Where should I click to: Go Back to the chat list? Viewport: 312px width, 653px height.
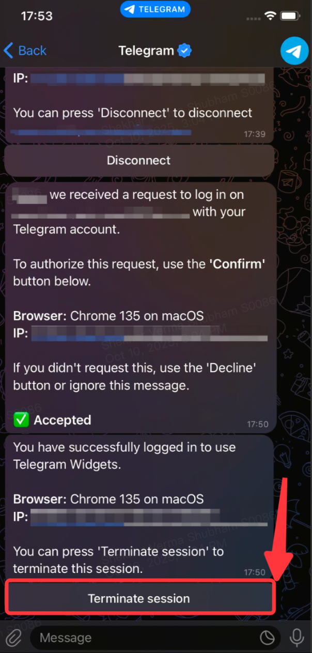(x=25, y=51)
